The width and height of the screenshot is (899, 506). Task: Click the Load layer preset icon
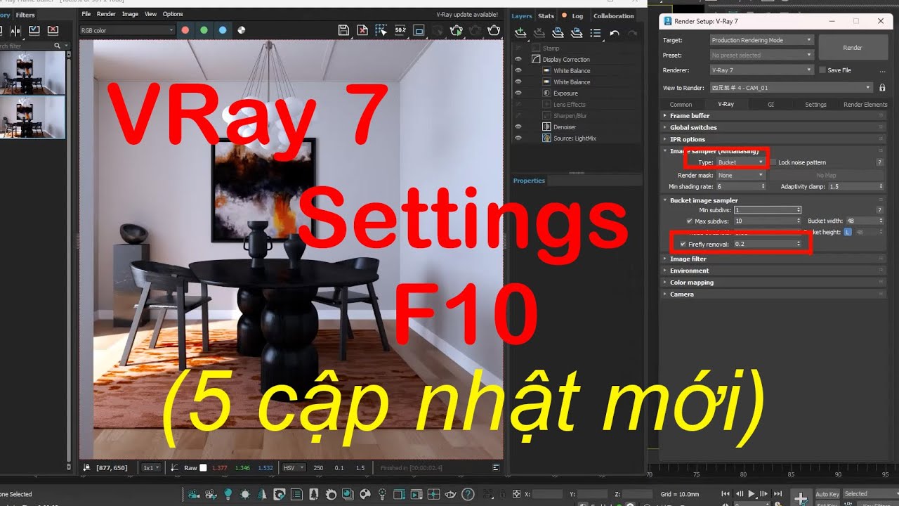coord(577,32)
